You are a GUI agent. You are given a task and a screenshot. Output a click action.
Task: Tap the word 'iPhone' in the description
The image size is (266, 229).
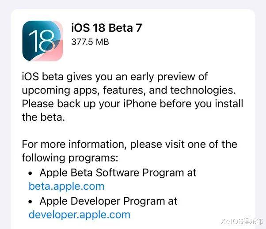140,104
